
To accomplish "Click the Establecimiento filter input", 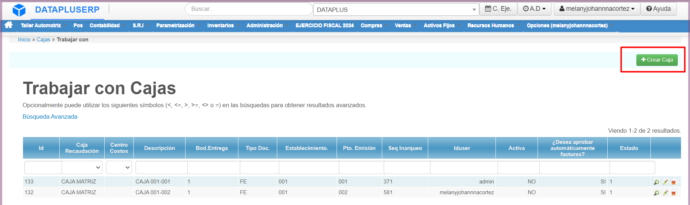I will [309, 168].
